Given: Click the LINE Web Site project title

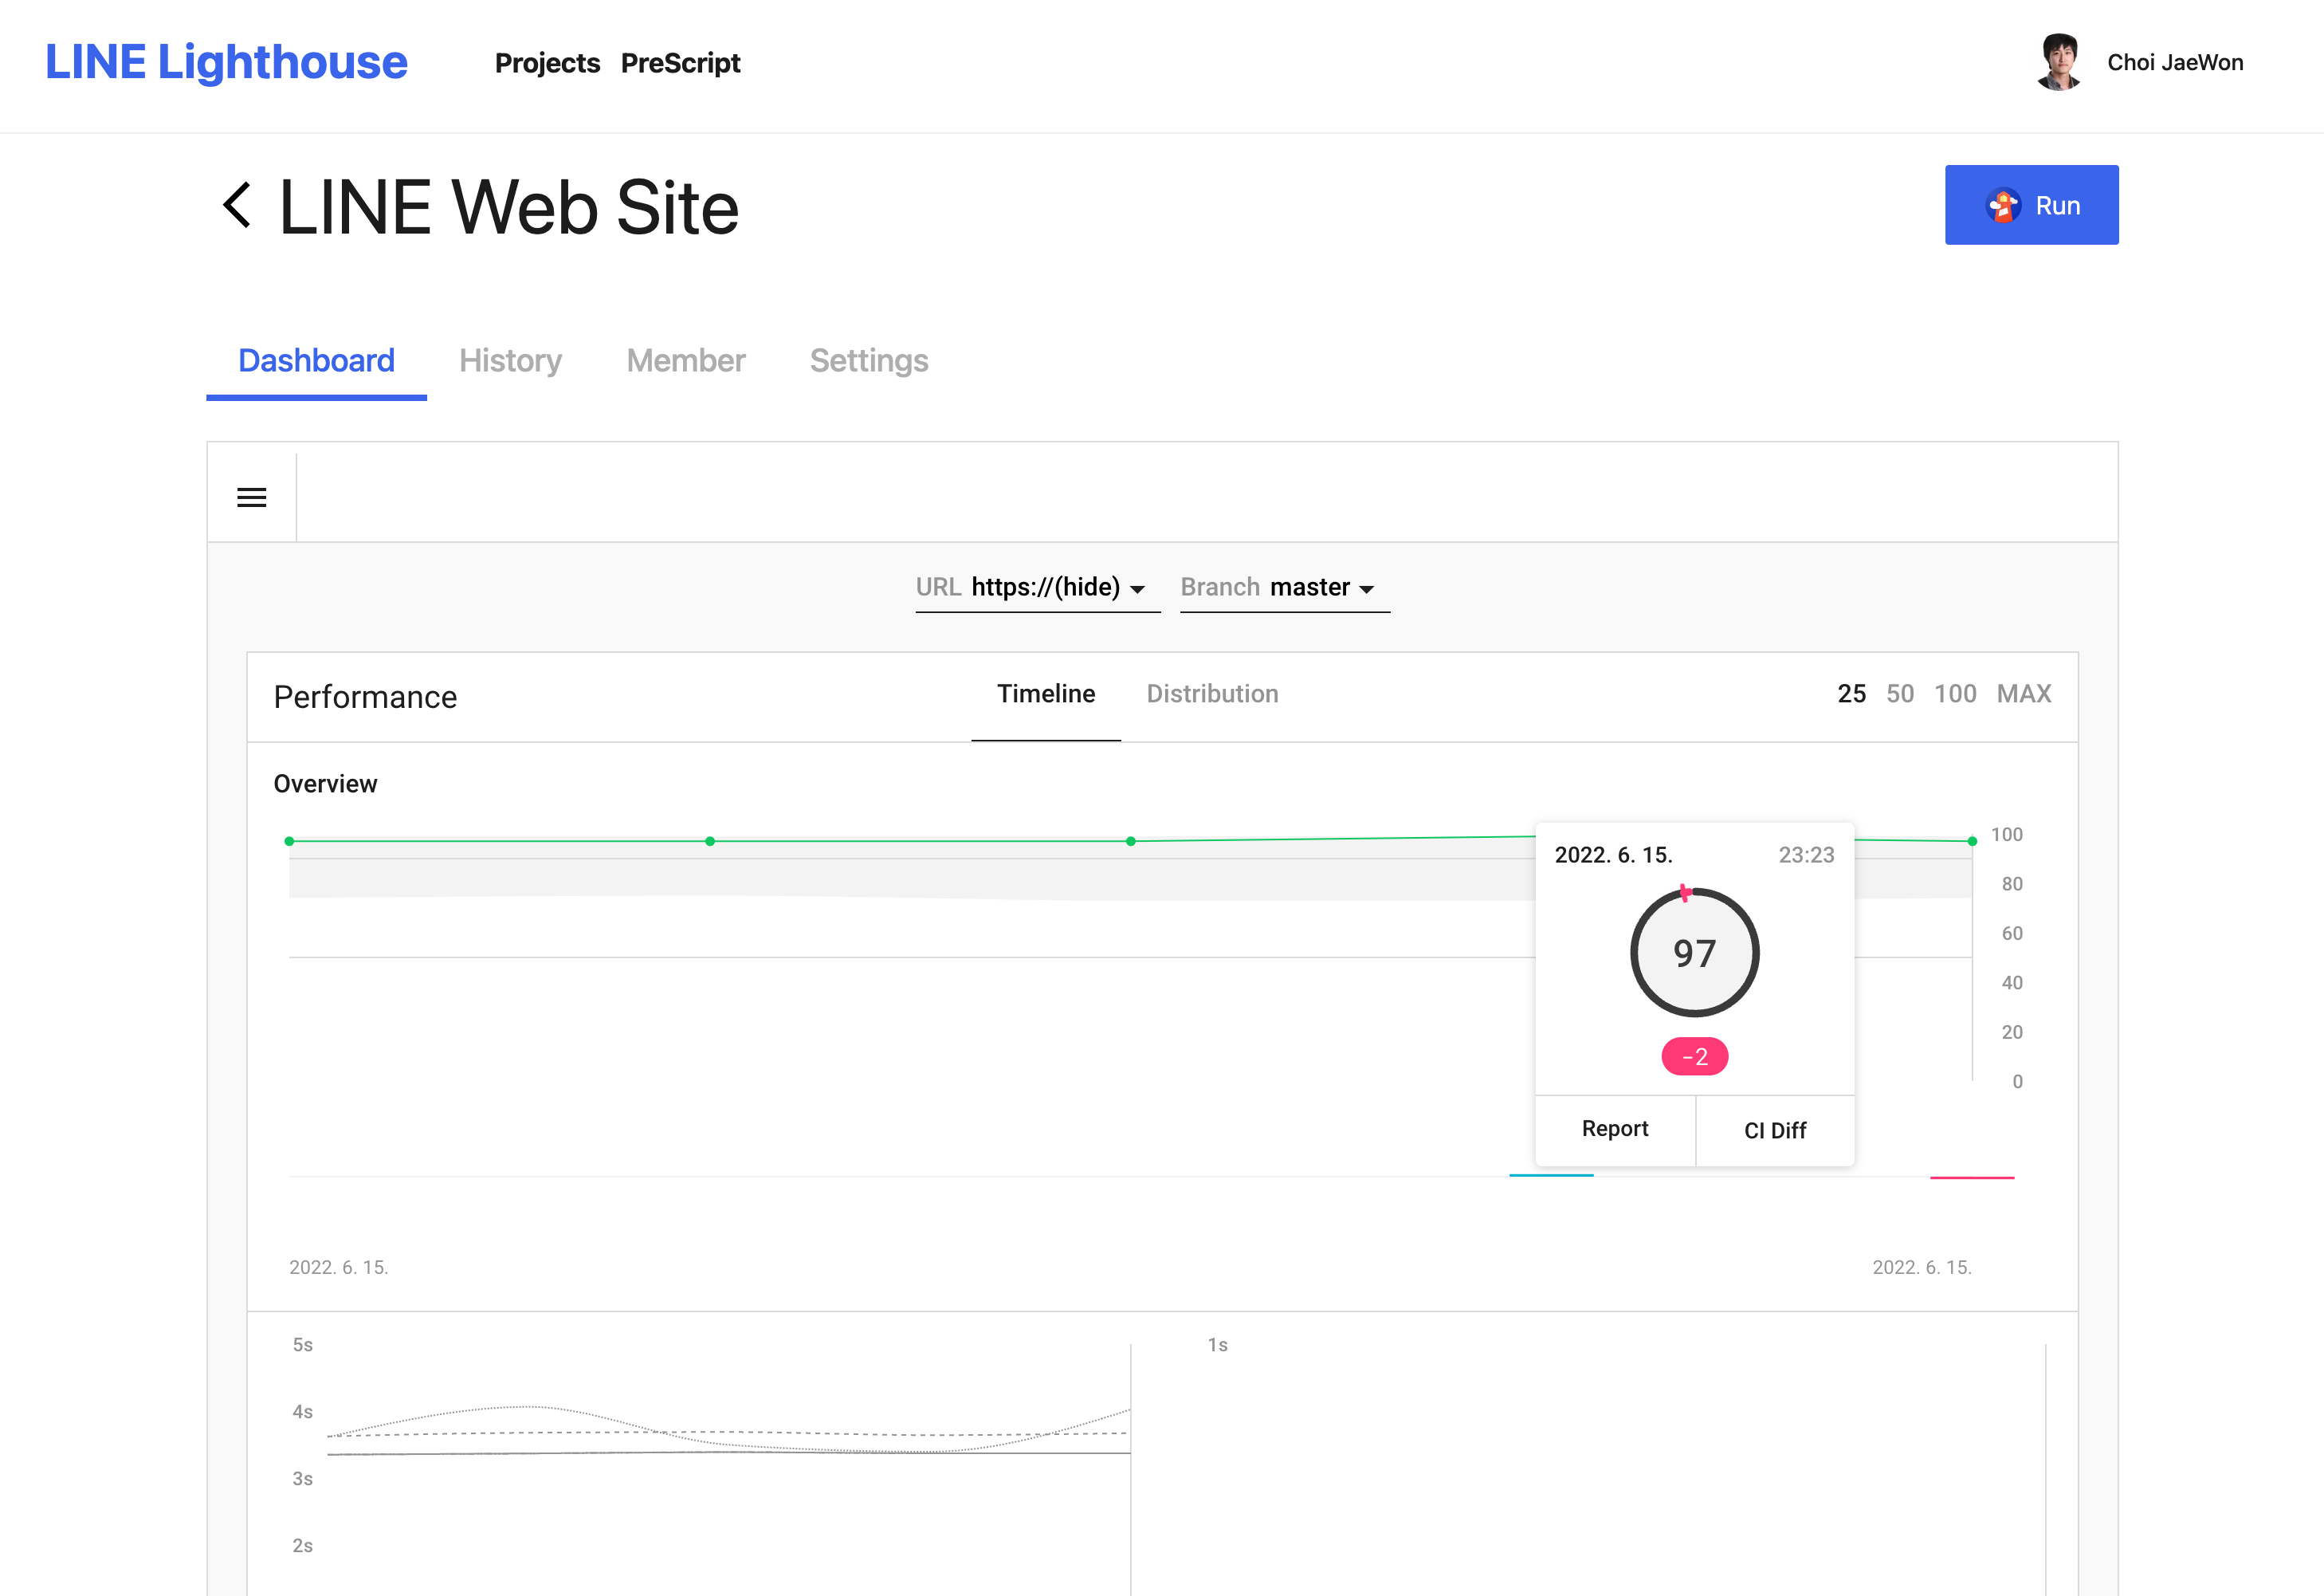Looking at the screenshot, I should click(508, 207).
